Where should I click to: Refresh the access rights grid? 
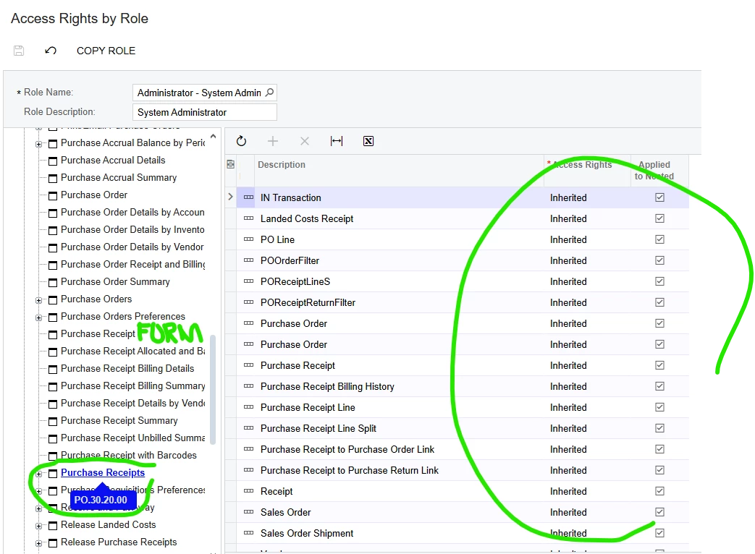(x=241, y=141)
